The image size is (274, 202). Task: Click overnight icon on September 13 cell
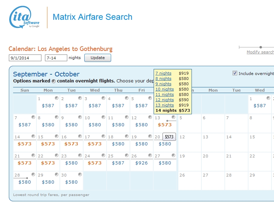173,117
